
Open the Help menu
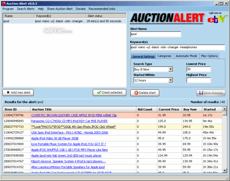pyautogui.click(x=40, y=9)
